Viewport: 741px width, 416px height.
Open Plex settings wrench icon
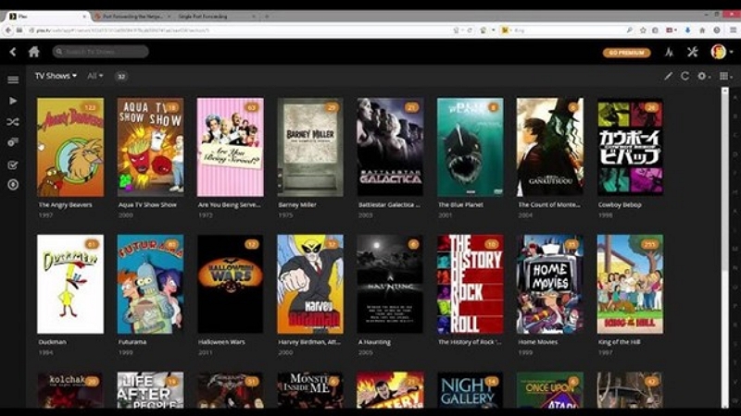692,52
